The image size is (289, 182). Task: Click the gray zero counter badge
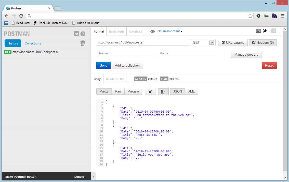[274, 31]
